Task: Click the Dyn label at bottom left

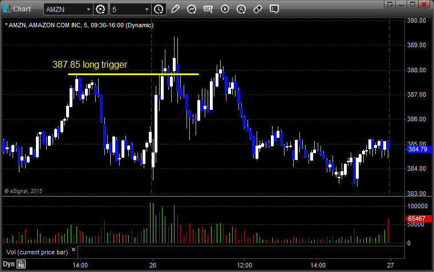Action: [x=9, y=264]
